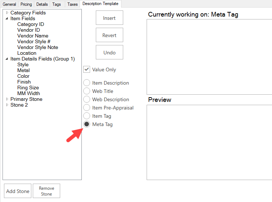272x202 pixels.
Task: Click the Remove Stone button
Action: pyautogui.click(x=46, y=191)
